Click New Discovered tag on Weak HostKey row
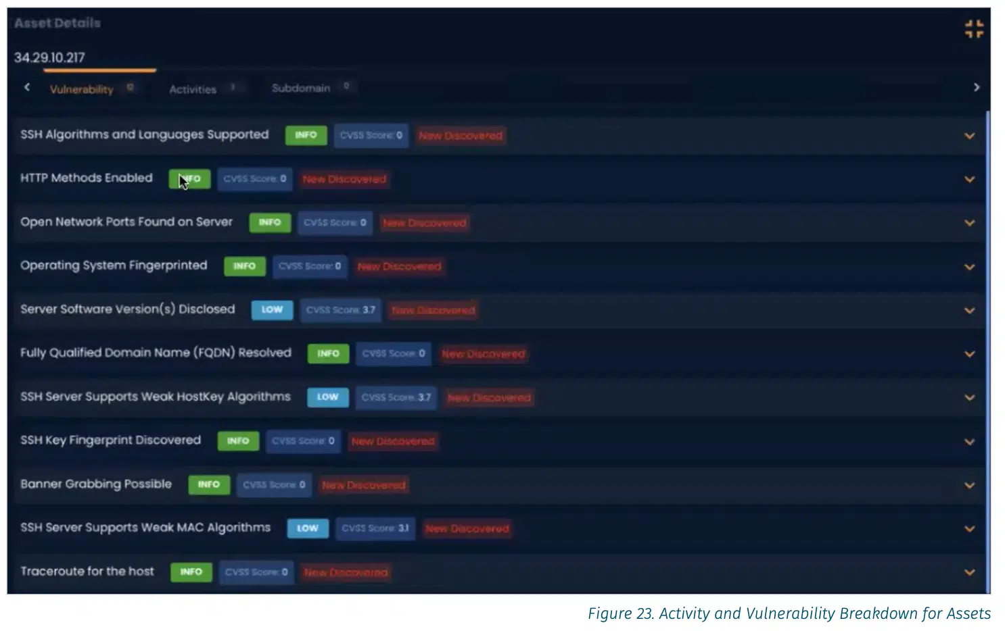Viewport: 1005px width, 631px height. pos(489,398)
